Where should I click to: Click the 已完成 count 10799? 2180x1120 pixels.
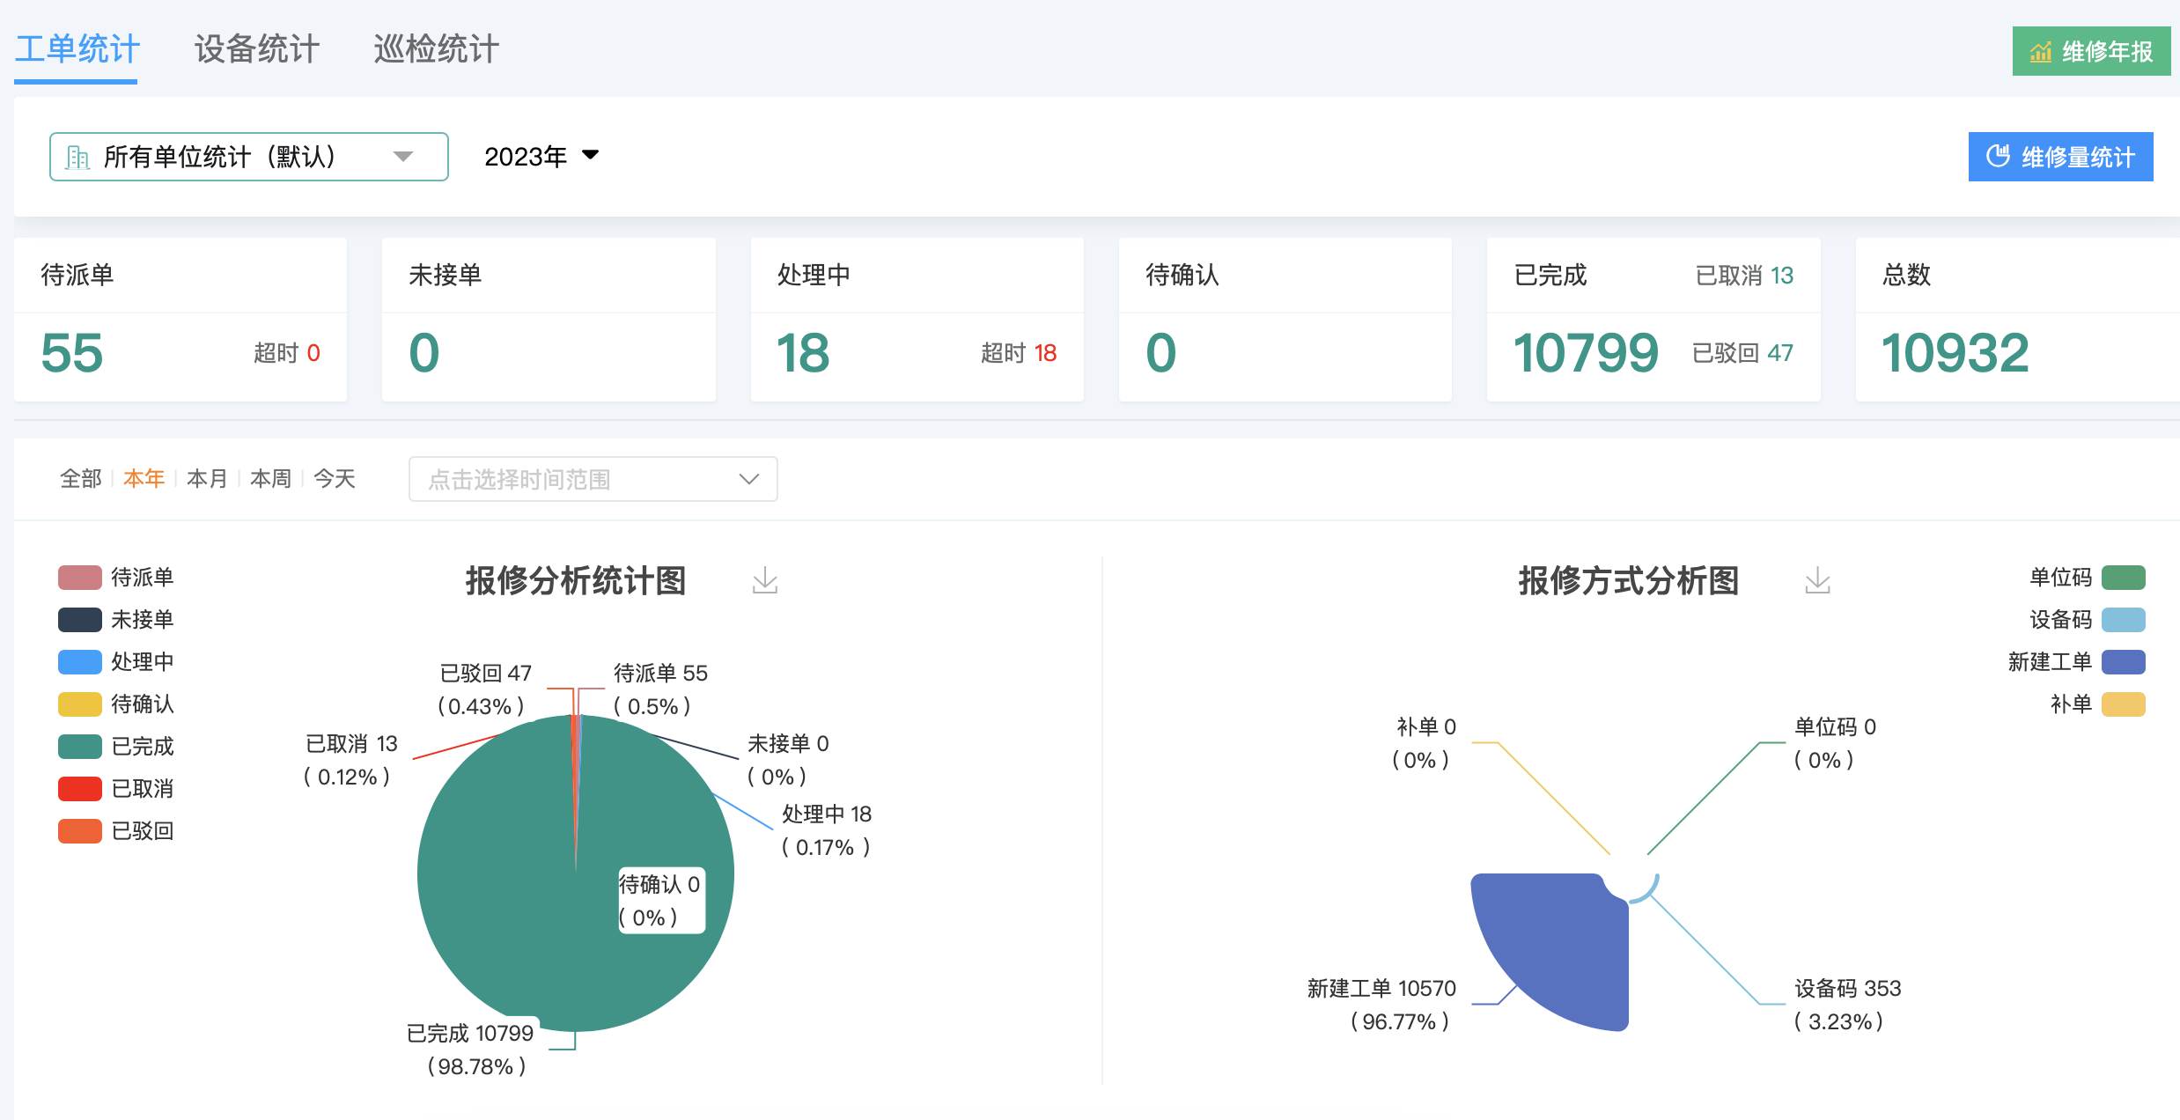(x=1586, y=353)
